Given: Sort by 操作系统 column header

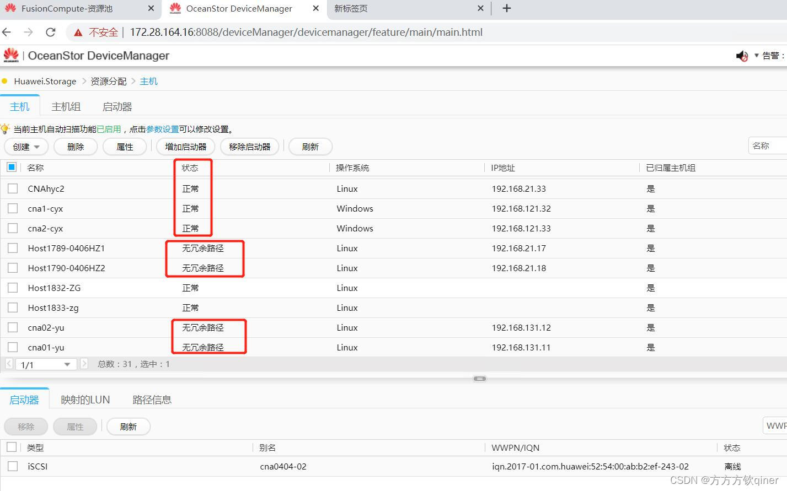Looking at the screenshot, I should coord(352,168).
